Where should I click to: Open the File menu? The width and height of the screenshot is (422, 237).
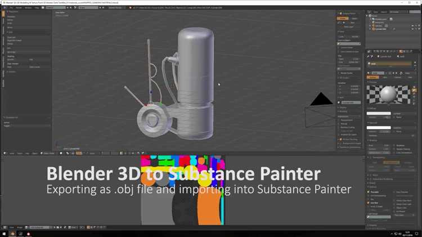click(x=11, y=7)
